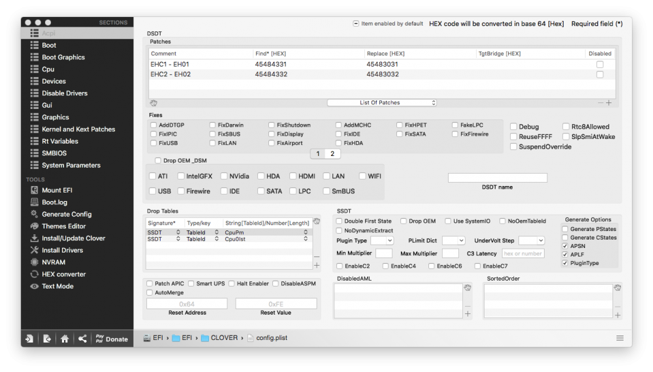Screen dimensions: 653x372
Task: Add SortedOrder entry with plus
Action: pyautogui.click(x=618, y=315)
